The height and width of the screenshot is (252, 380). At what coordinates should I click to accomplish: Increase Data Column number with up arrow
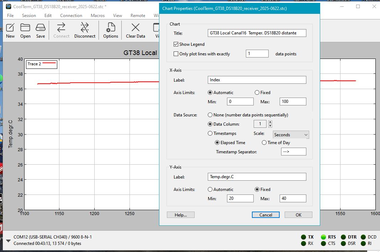[x=270, y=122]
